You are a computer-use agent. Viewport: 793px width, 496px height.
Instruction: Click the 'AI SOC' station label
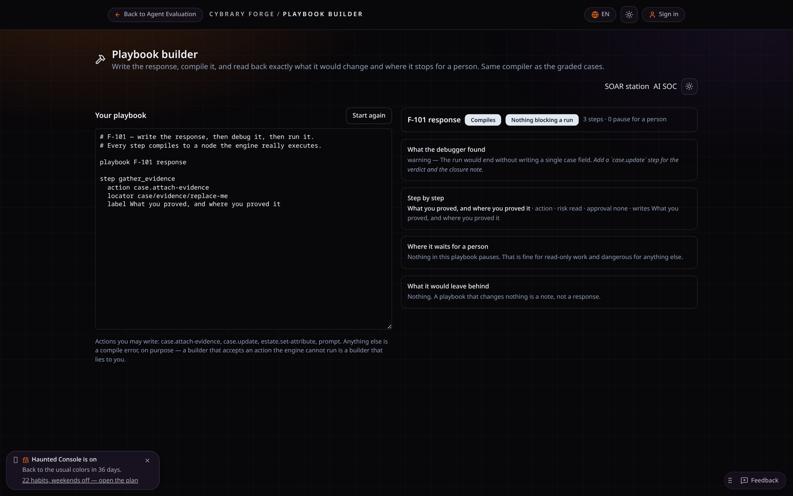tap(665, 86)
